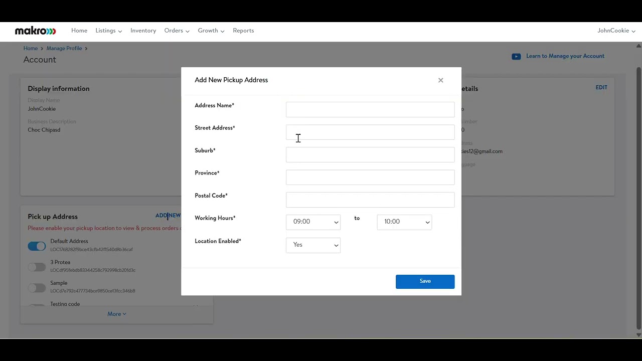Screen dimensions: 642x361
Task: Expand More pickup addresses
Action: pos(117,314)
